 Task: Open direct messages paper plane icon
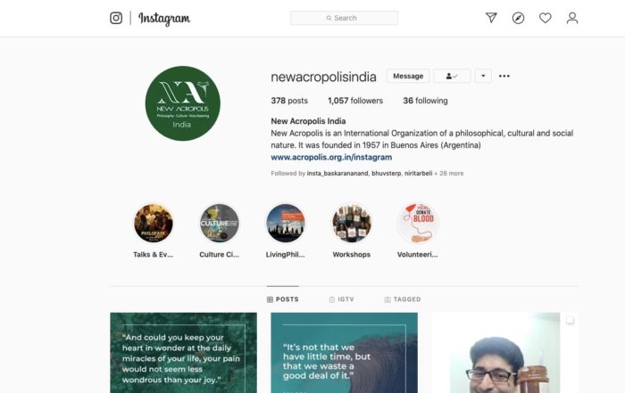click(491, 18)
